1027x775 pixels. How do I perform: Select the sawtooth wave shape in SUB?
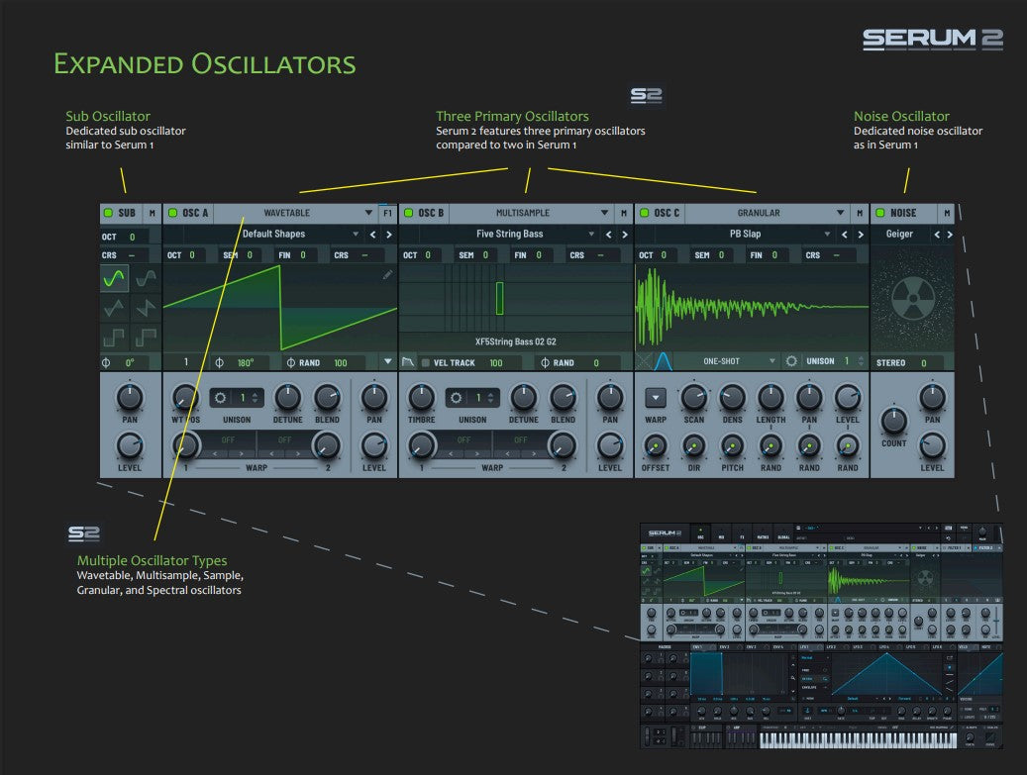click(146, 307)
